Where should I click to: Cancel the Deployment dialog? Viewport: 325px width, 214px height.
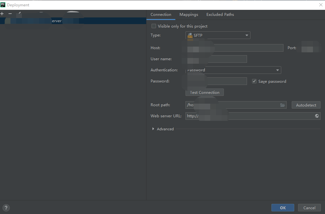coord(309,208)
